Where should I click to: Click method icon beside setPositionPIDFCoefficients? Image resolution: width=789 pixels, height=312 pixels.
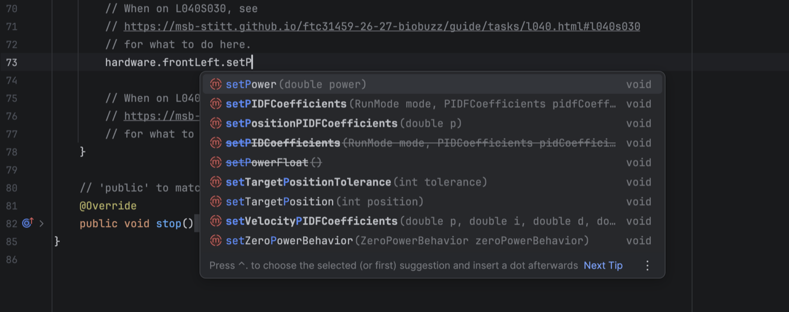(x=215, y=124)
